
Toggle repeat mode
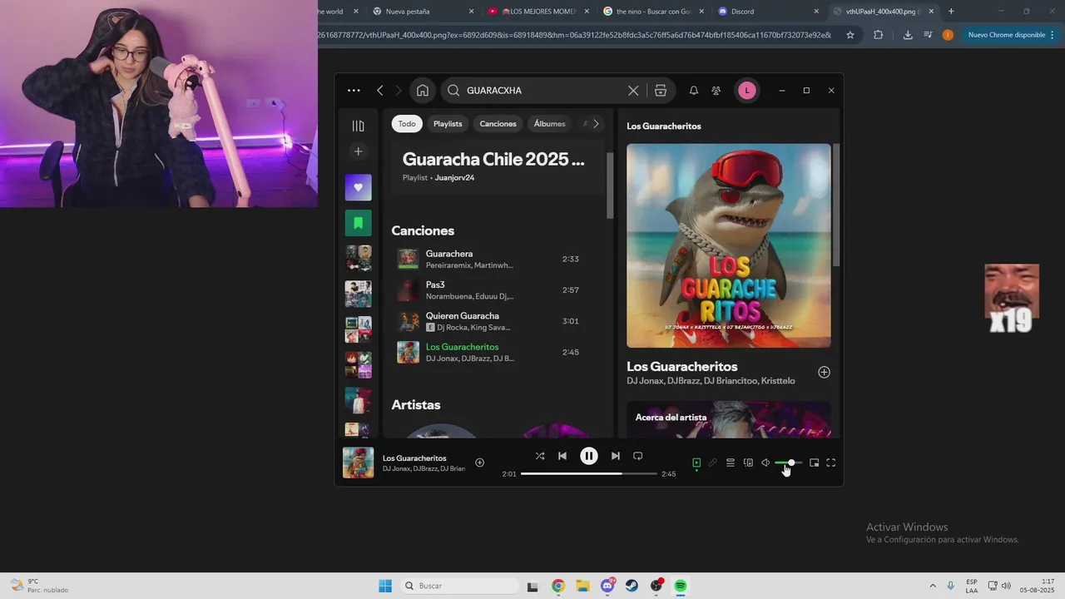click(x=638, y=456)
